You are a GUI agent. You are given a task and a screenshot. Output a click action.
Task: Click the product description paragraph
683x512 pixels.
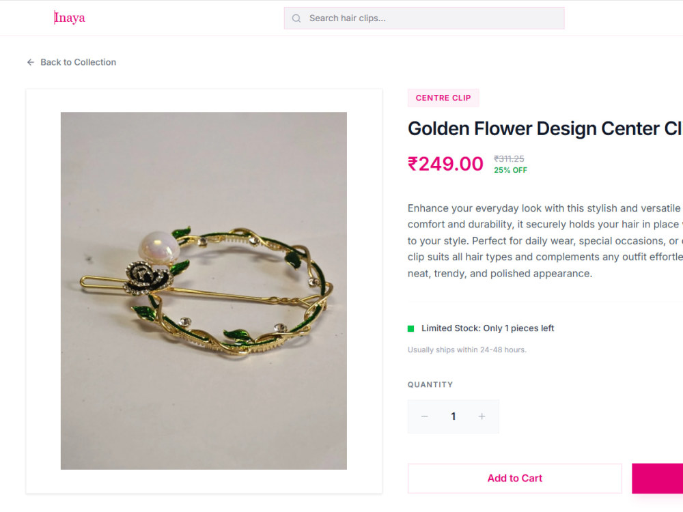[545, 241]
